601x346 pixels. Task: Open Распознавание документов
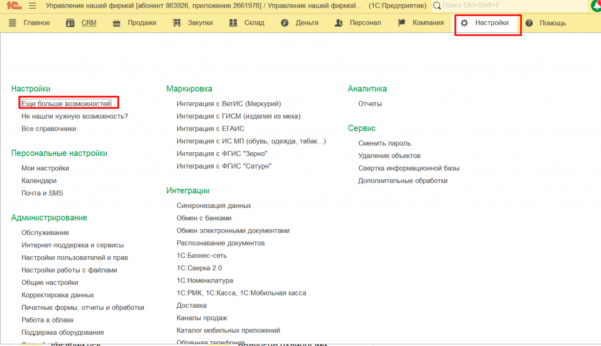pos(221,243)
